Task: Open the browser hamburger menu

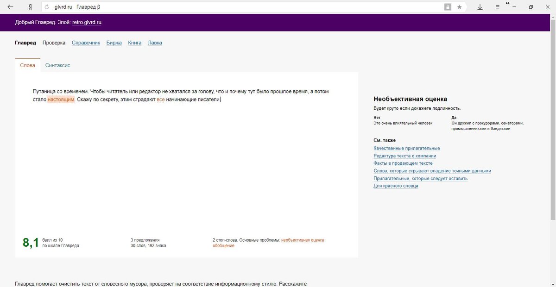Action: click(498, 7)
